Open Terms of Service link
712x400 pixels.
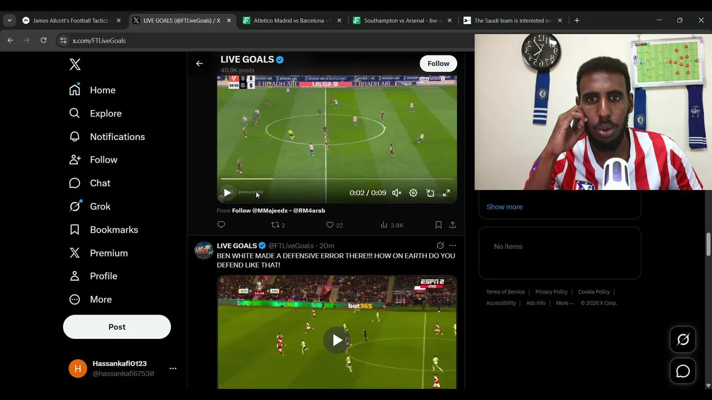[506, 292]
